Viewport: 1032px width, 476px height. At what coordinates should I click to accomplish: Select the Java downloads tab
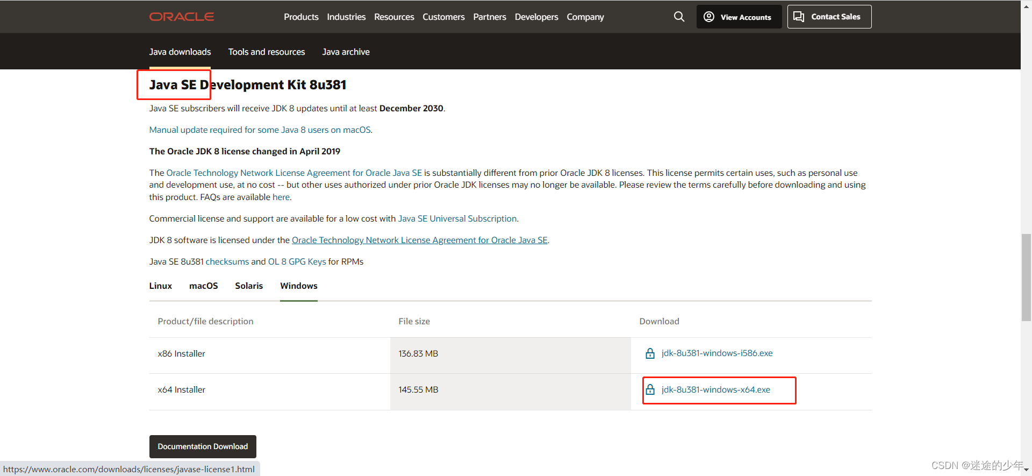(x=180, y=52)
